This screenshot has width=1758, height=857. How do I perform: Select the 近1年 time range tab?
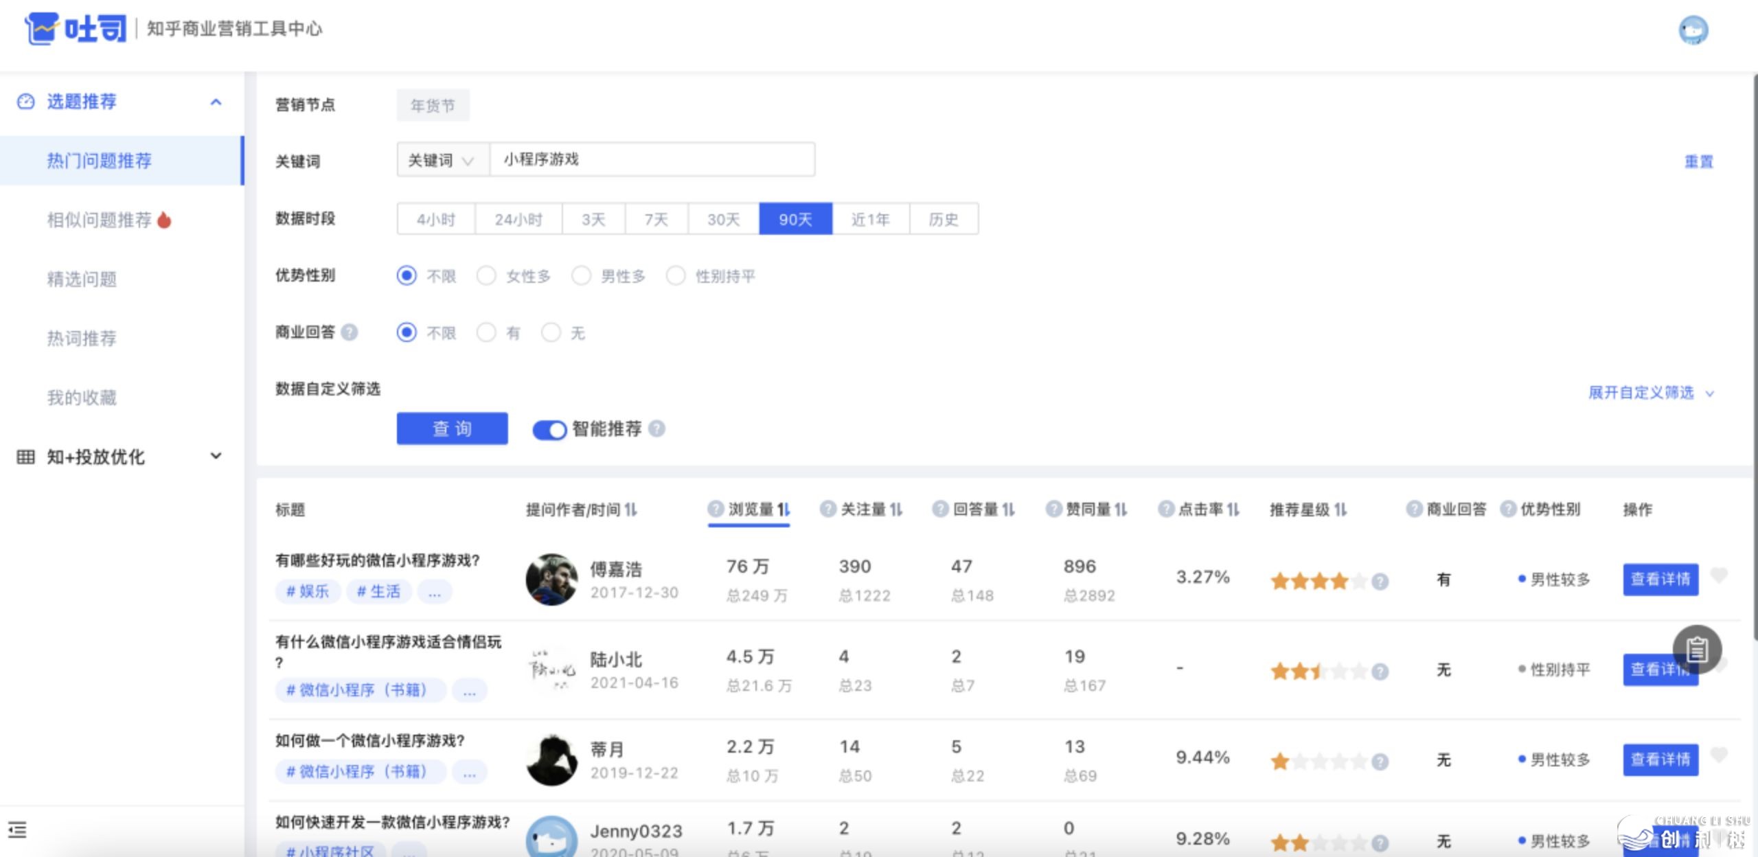coord(871,219)
